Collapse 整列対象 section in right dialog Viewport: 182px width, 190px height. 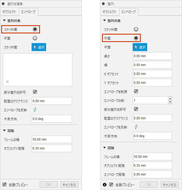(x=104, y=20)
